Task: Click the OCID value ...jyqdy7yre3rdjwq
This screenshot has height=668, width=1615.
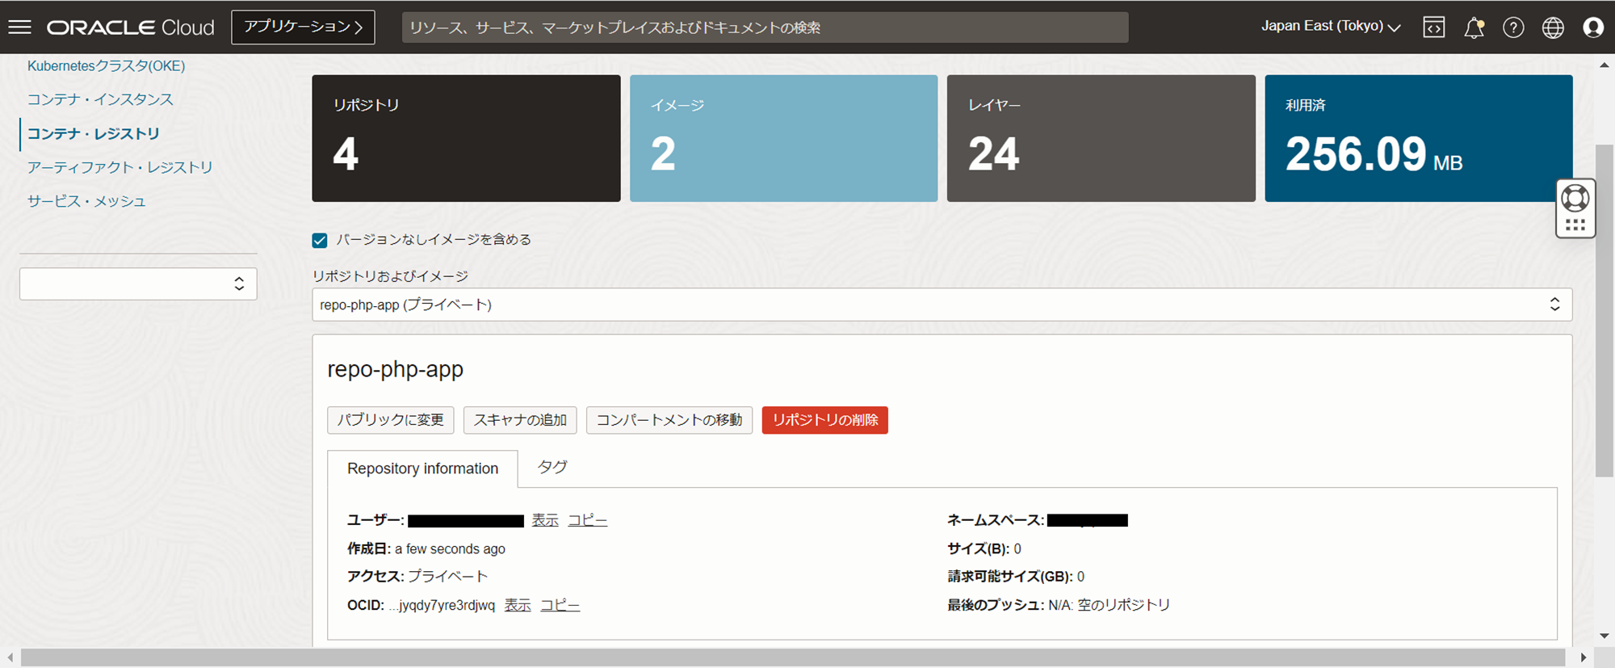Action: [442, 605]
